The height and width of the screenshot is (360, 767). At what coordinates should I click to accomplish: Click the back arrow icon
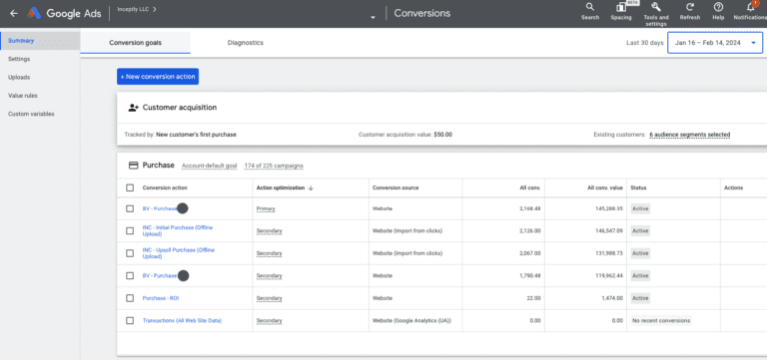[14, 13]
